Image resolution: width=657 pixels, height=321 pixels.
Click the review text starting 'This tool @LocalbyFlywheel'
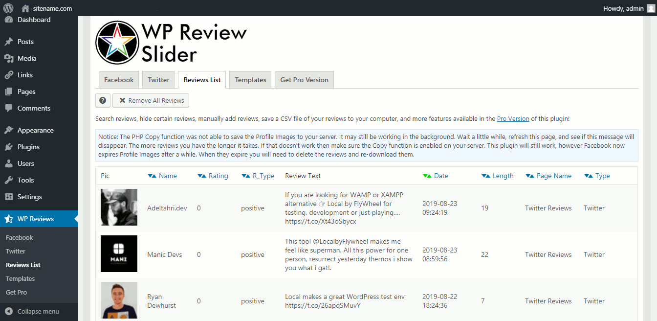(349, 254)
